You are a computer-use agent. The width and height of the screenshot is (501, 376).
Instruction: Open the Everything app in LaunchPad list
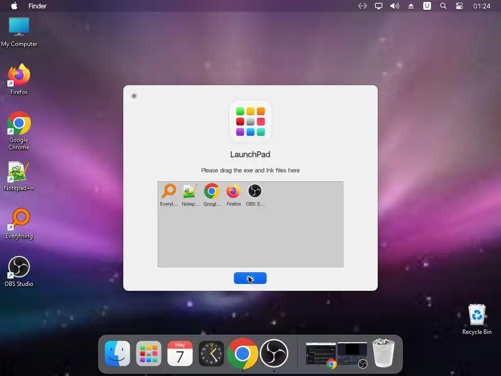(169, 195)
